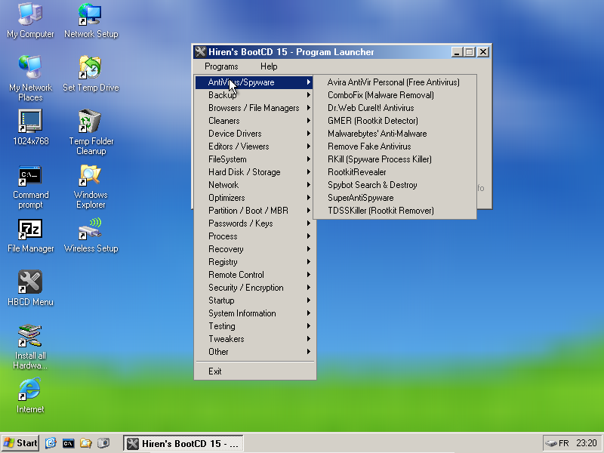Expand the Editors / Viewers submenu

click(x=254, y=146)
